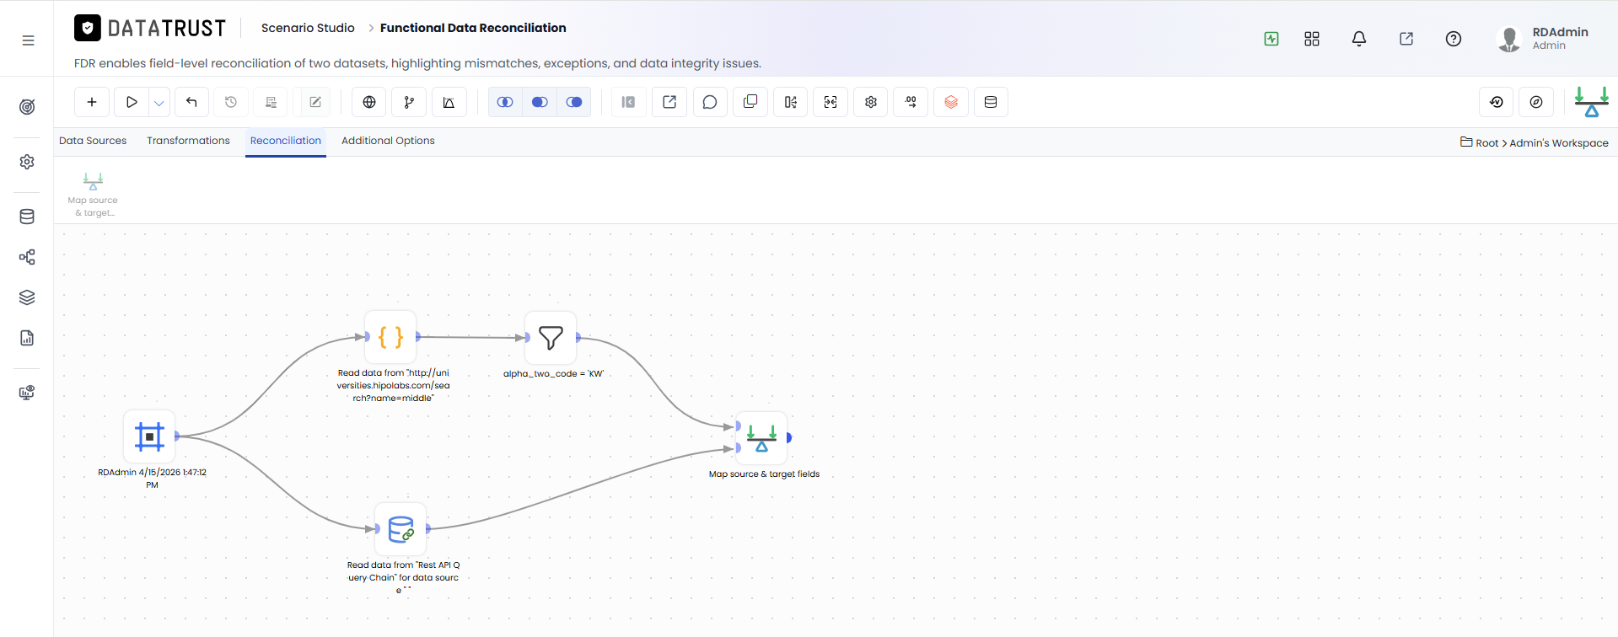Click the undo arrow toolbar button
The width and height of the screenshot is (1618, 637).
pos(191,102)
